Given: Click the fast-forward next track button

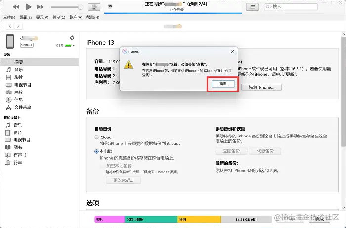Looking at the screenshot, I should coord(40,7).
